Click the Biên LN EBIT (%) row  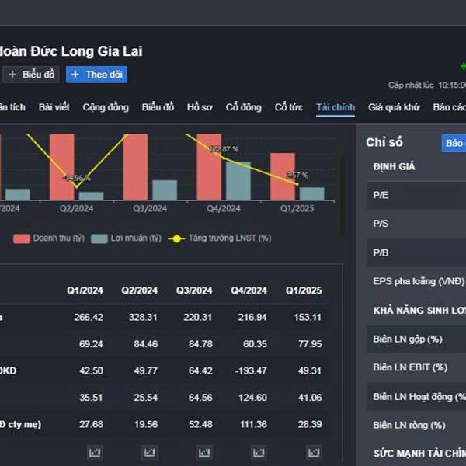416,367
